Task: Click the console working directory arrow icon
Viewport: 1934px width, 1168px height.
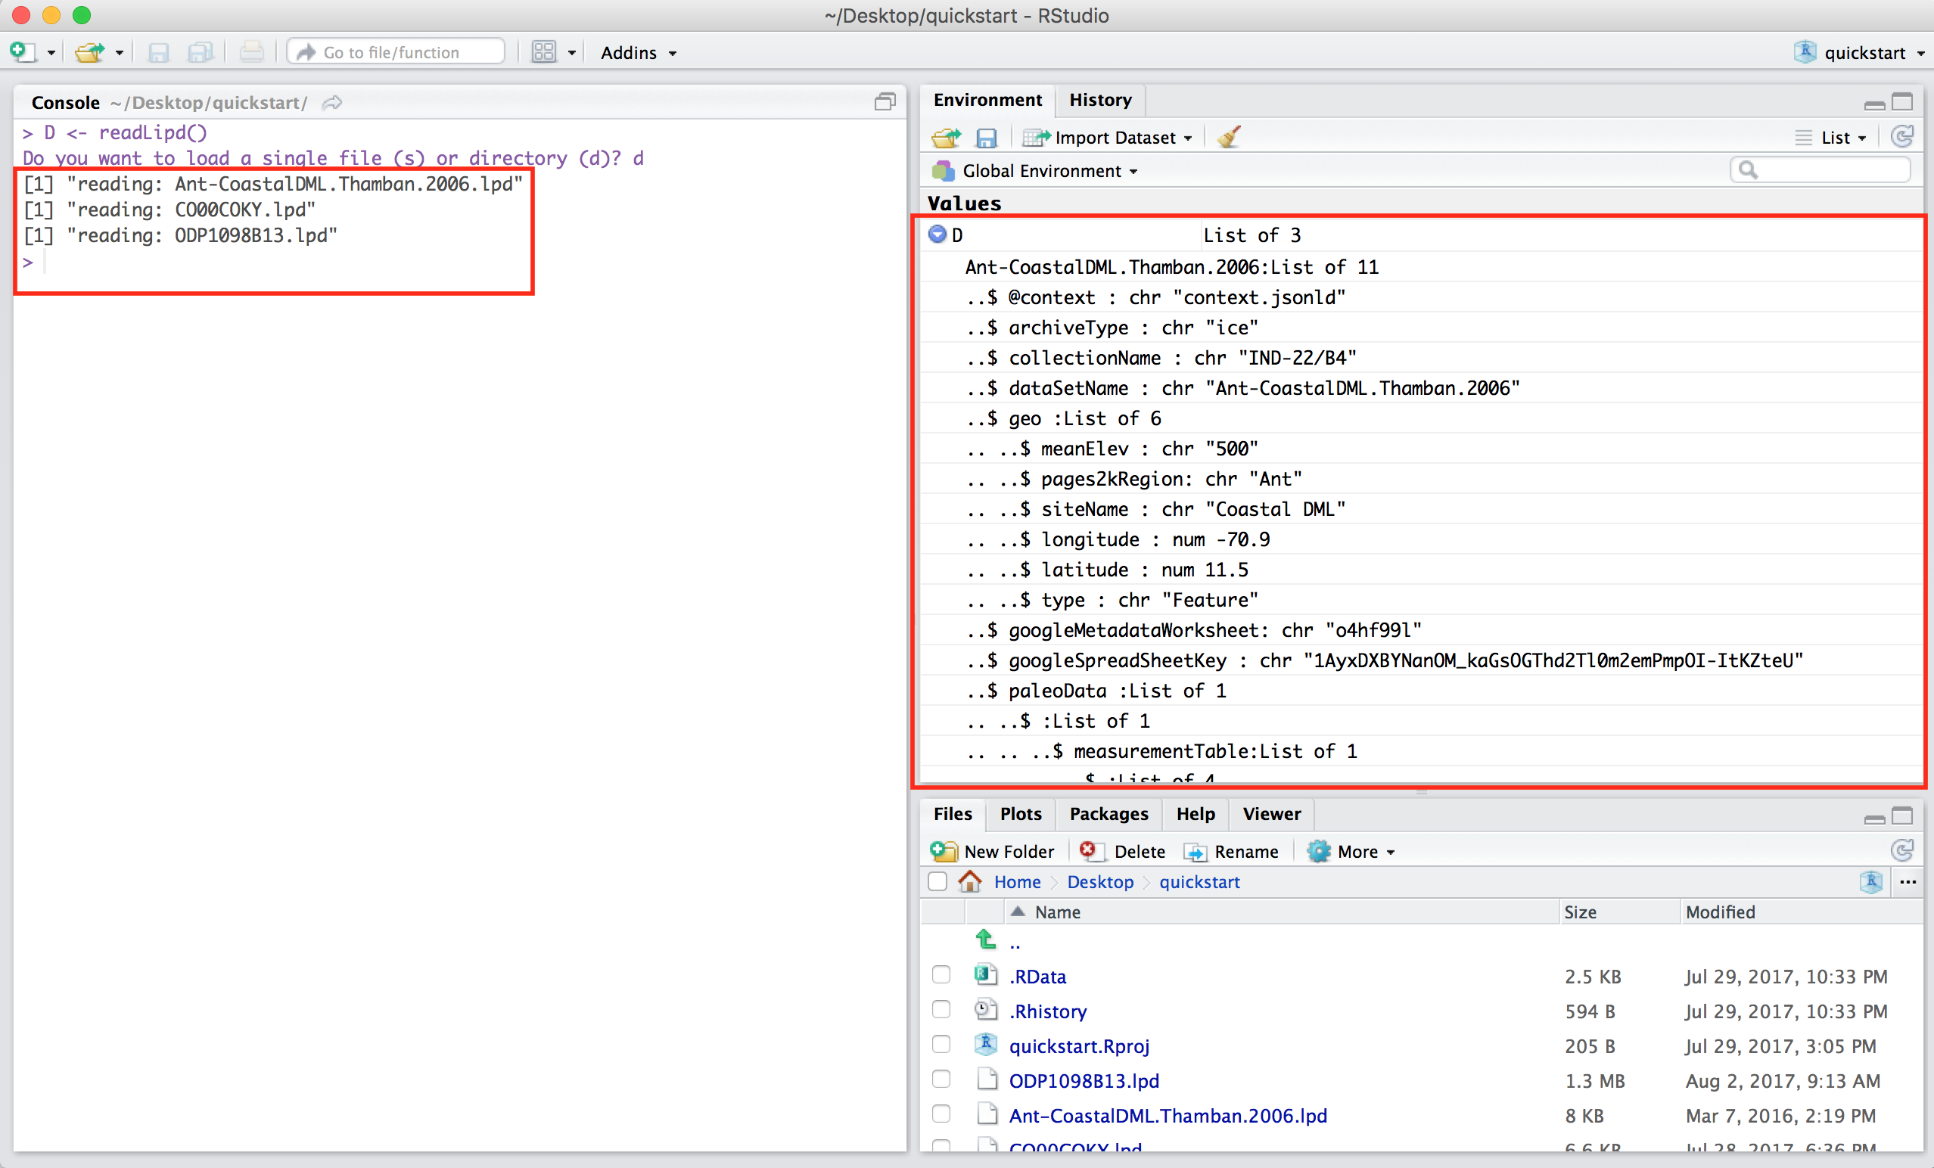Action: [x=333, y=103]
